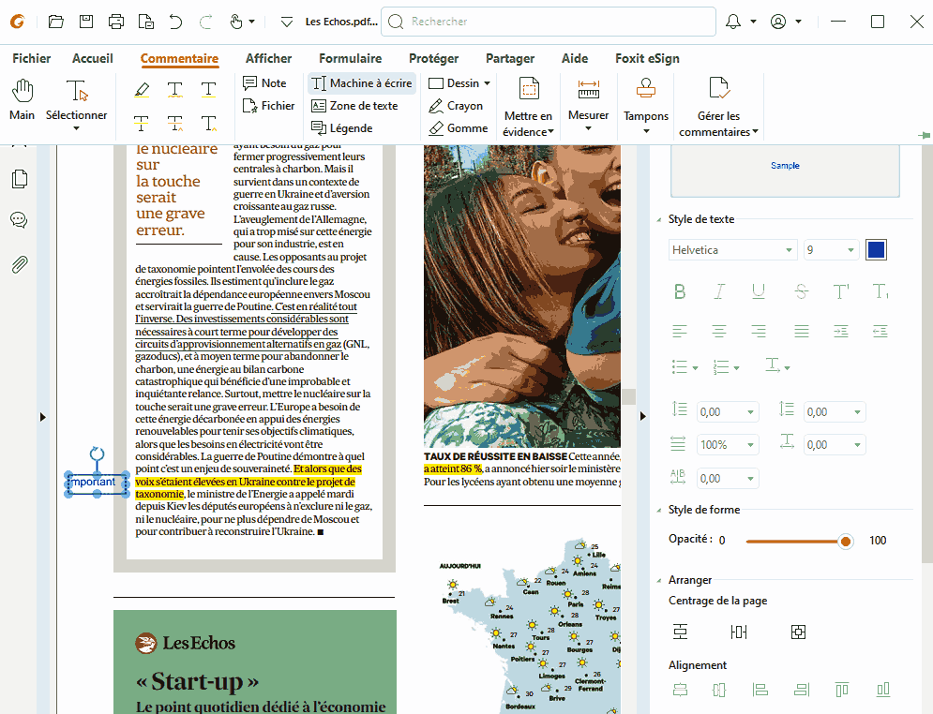Rotate the selected text box handle

tap(97, 454)
